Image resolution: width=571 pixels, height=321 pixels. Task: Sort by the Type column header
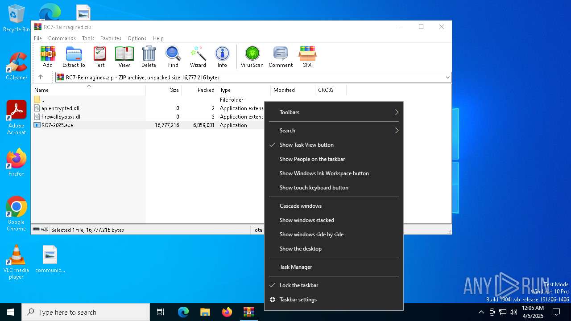[244, 90]
